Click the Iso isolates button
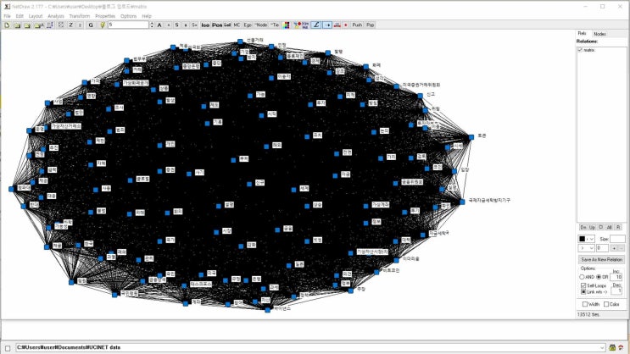Screen dimensions: 630x354 [x=205, y=25]
